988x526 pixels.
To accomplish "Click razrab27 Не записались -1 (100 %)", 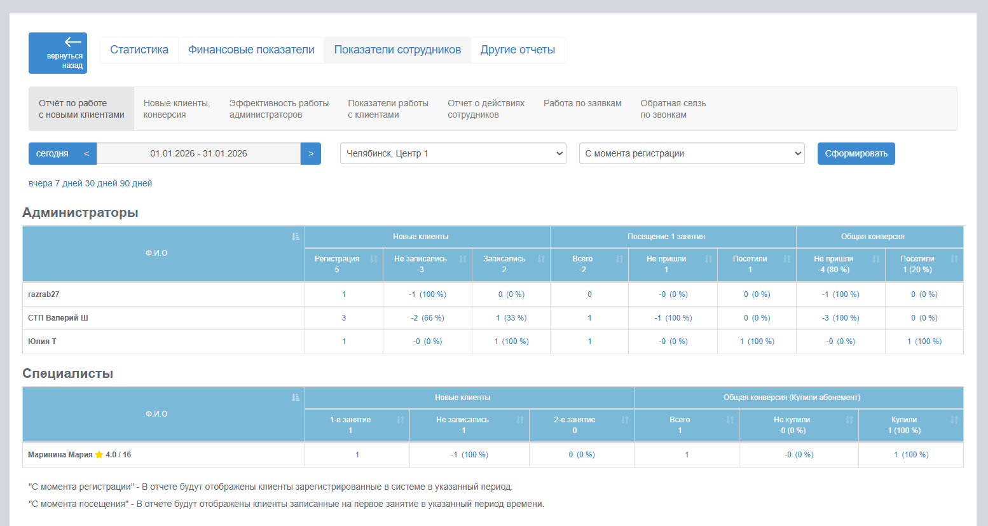I will tap(427, 294).
